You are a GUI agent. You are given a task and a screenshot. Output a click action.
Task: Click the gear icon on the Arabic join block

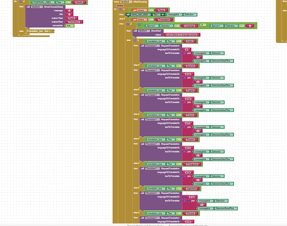pos(185,54)
